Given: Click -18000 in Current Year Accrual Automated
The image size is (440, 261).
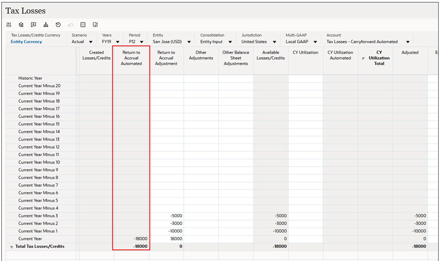Looking at the screenshot, I should [x=141, y=239].
